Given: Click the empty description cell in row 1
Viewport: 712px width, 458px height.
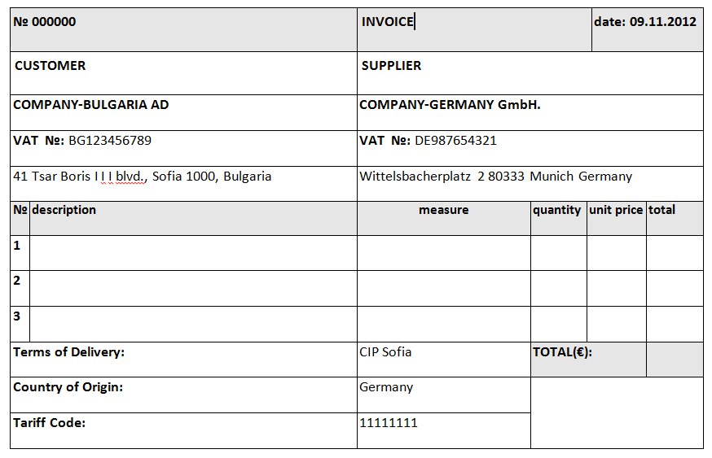Looking at the screenshot, I should 193,253.
